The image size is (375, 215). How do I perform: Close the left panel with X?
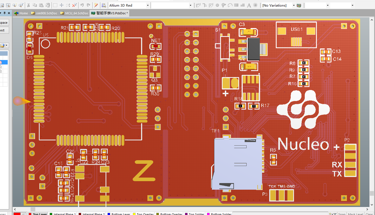tap(9, 13)
